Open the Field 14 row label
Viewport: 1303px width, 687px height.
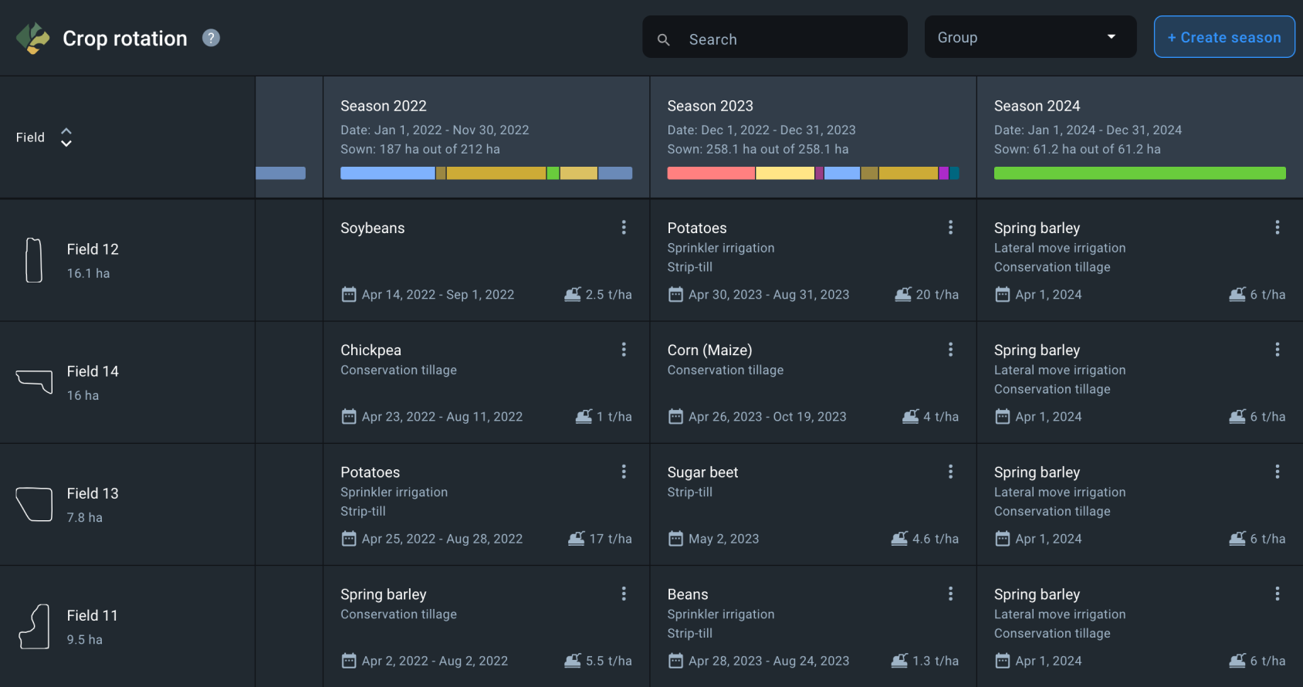93,371
